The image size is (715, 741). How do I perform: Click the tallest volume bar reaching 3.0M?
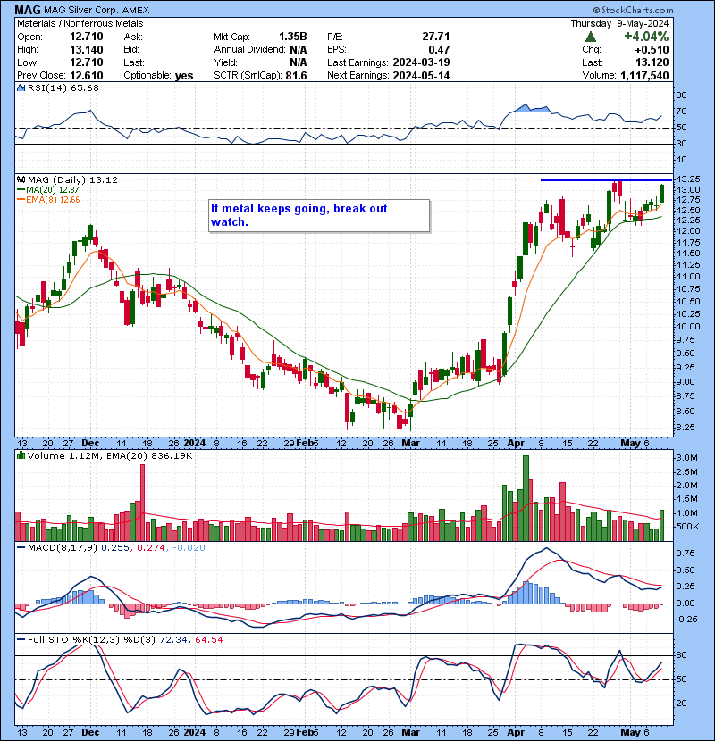click(526, 498)
